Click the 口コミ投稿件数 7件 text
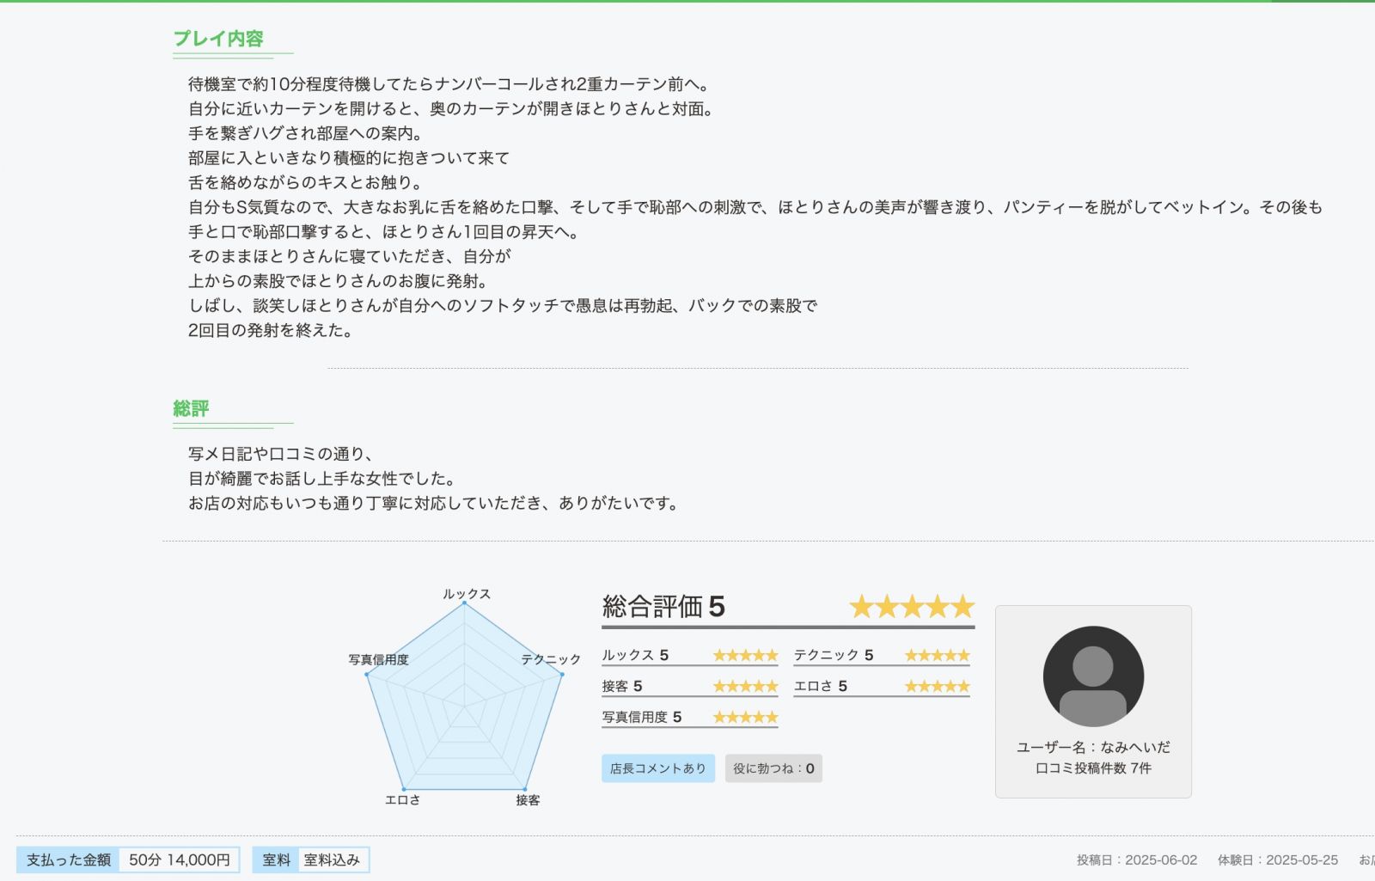Image resolution: width=1375 pixels, height=881 pixels. pyautogui.click(x=1092, y=768)
